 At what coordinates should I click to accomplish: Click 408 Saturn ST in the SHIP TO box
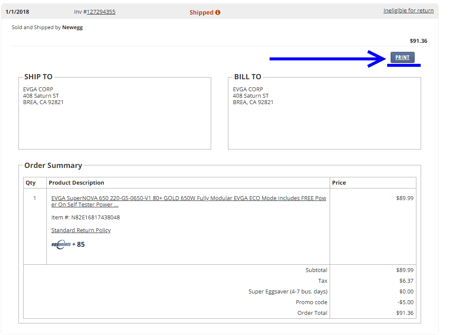click(41, 96)
